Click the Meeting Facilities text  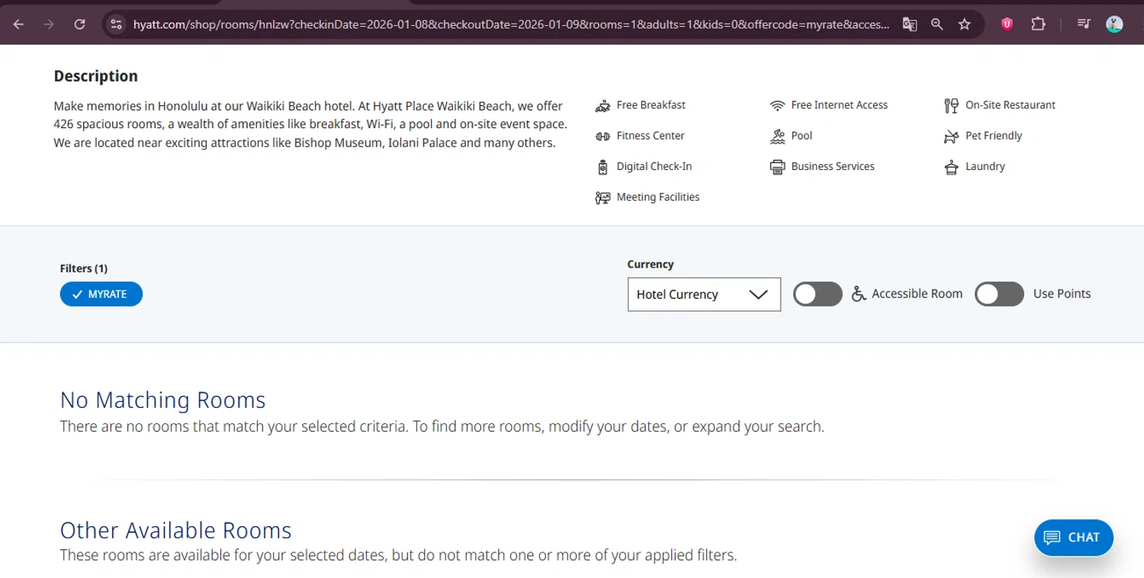pos(658,197)
